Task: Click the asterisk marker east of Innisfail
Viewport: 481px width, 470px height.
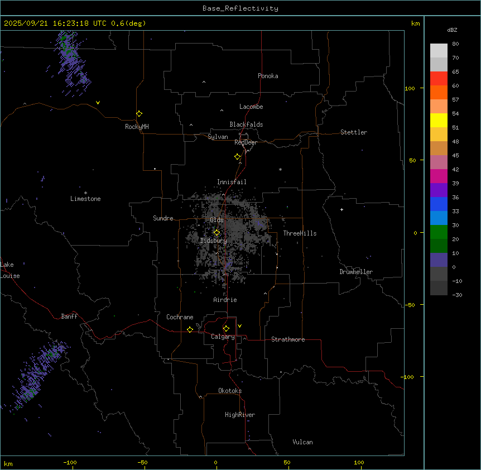Action: point(280,170)
